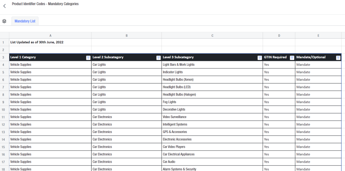This screenshot has height=171, width=345.
Task: Open filter for Level 2 Subcategory column
Action: tap(158, 58)
